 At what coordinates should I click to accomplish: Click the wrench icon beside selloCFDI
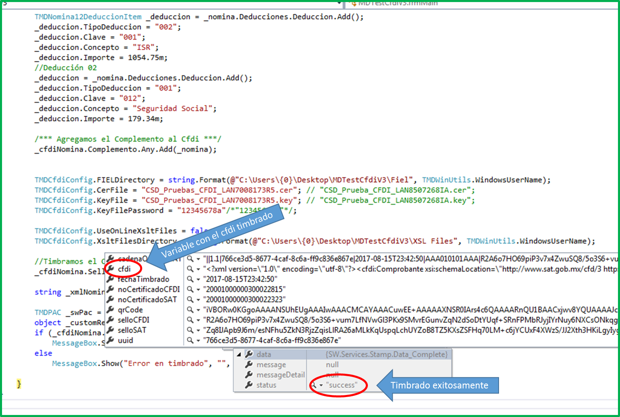[x=110, y=320]
